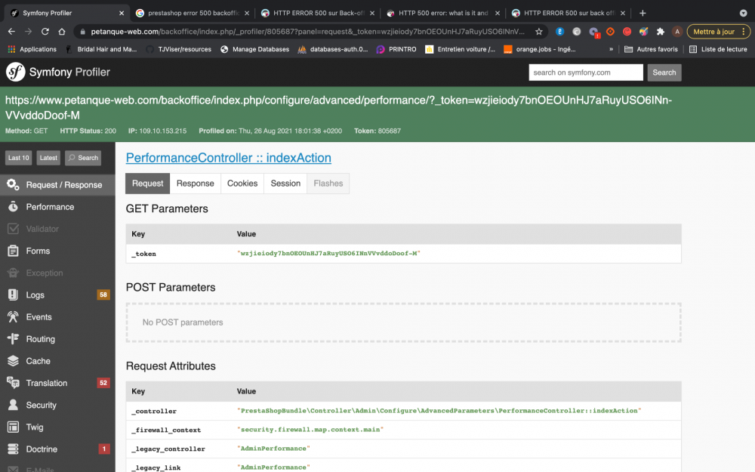Open the Manage Databases bookmark
The height and width of the screenshot is (472, 755).
pos(254,49)
